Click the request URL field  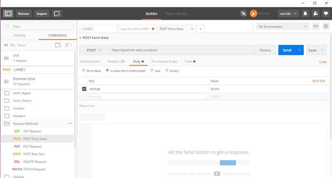[x=182, y=50]
